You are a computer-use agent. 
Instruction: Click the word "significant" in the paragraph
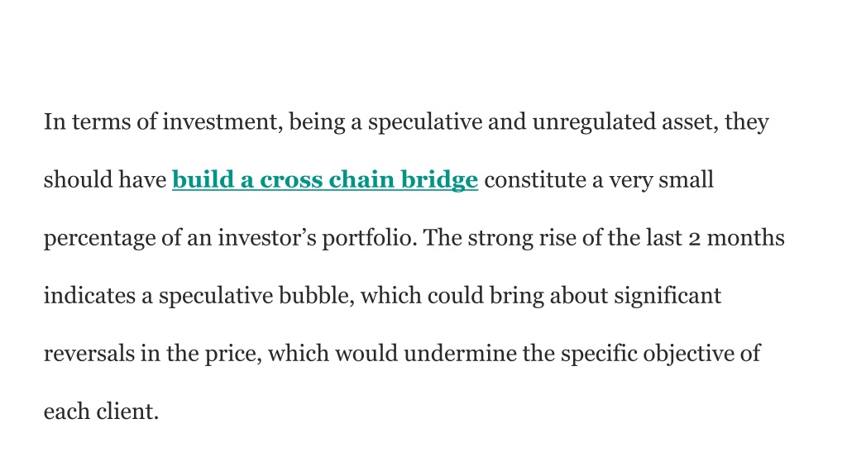(668, 297)
